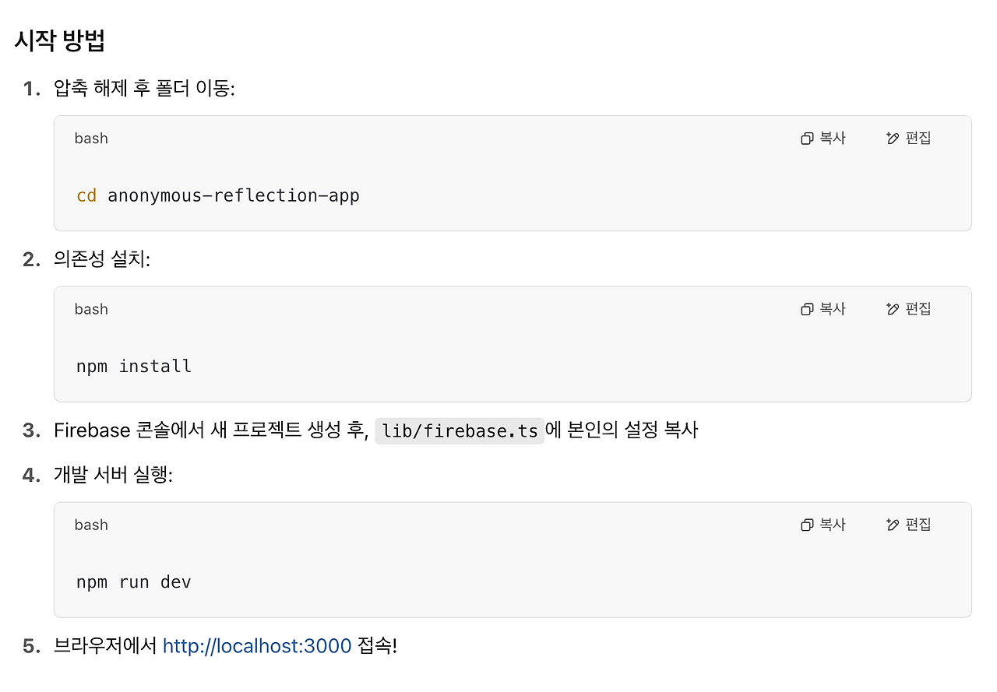Copy the cd anonymous-reflection-app code block

pyautogui.click(x=823, y=139)
